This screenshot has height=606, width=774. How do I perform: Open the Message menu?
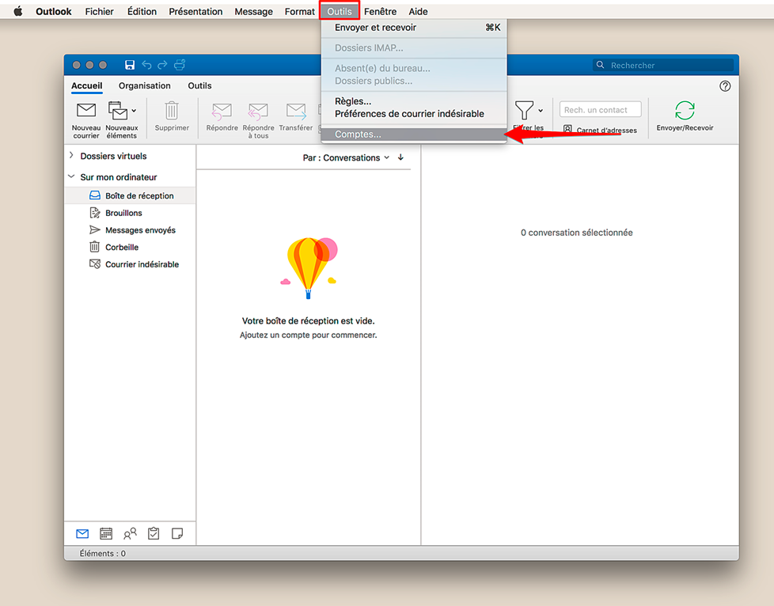[254, 11]
